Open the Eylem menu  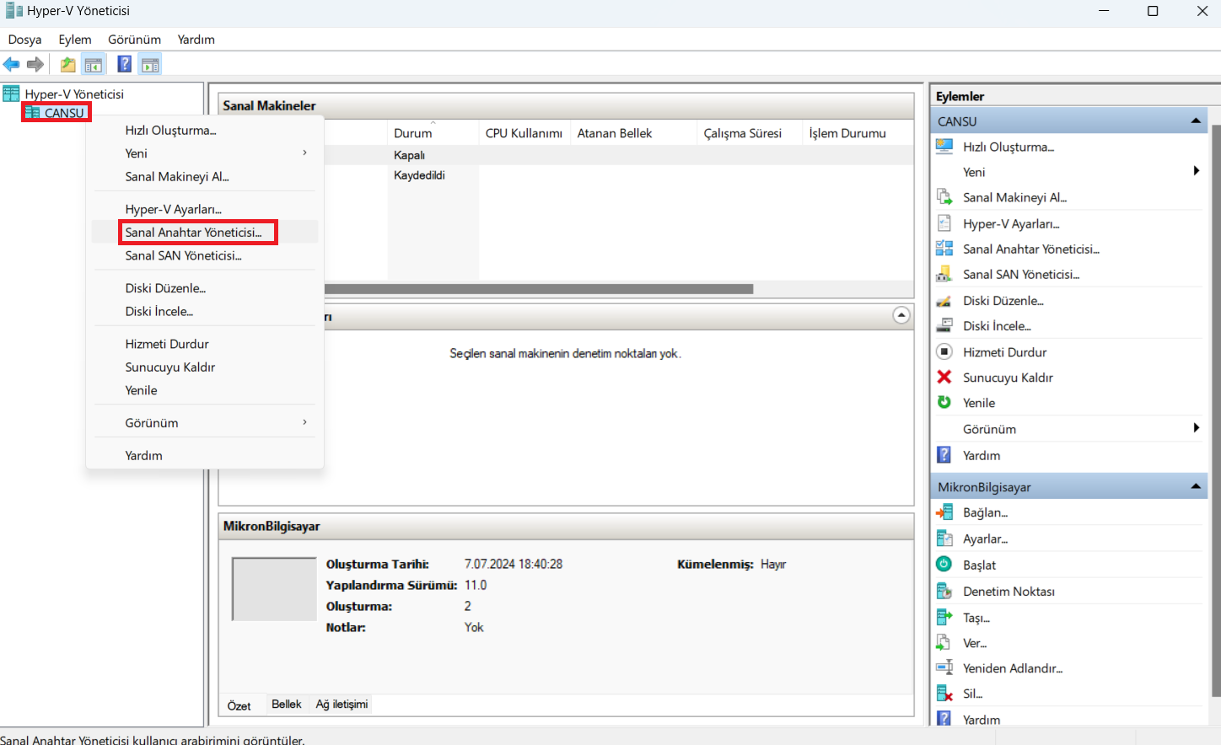click(x=75, y=40)
